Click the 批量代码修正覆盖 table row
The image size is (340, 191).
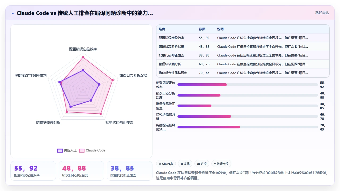[243, 55]
